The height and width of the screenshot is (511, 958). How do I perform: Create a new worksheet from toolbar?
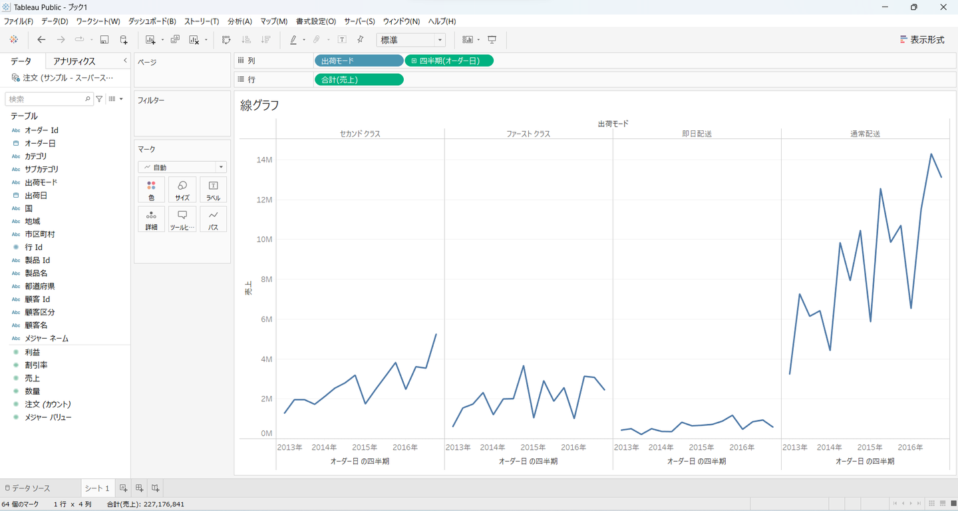pos(150,40)
